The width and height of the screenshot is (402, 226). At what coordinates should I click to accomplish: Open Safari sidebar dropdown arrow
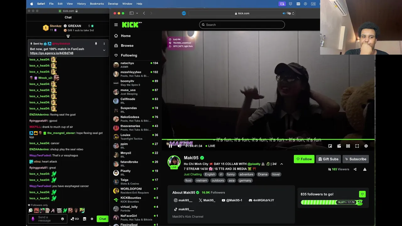[137, 13]
